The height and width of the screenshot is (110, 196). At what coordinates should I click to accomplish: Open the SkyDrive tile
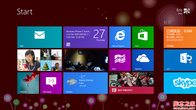[143, 60]
